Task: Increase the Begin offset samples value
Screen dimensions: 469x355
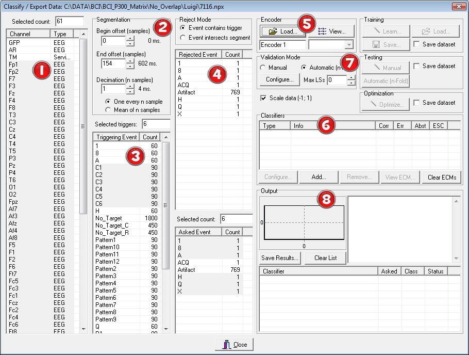Action: tap(130, 38)
